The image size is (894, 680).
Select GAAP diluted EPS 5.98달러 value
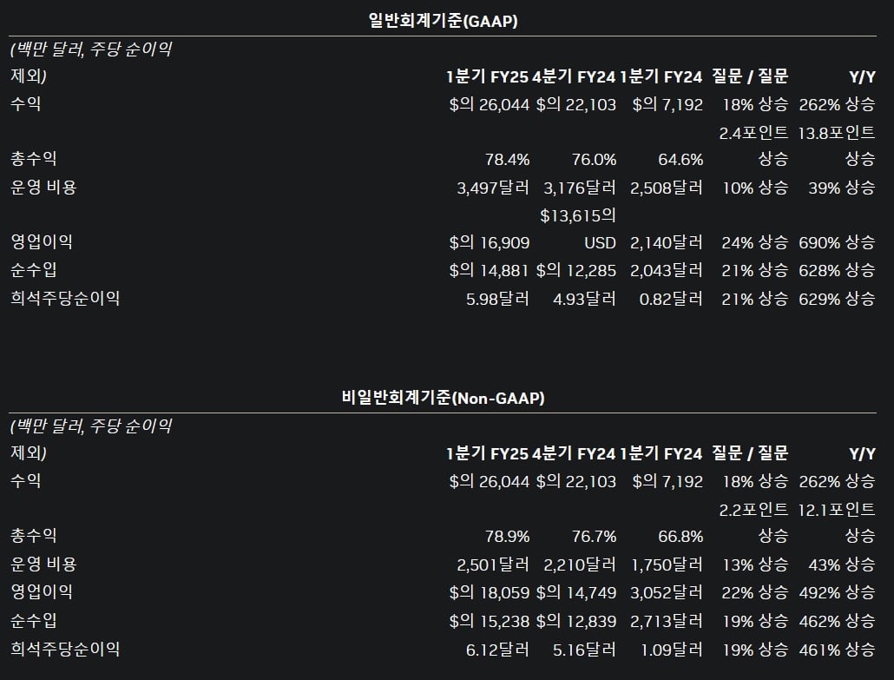[497, 299]
